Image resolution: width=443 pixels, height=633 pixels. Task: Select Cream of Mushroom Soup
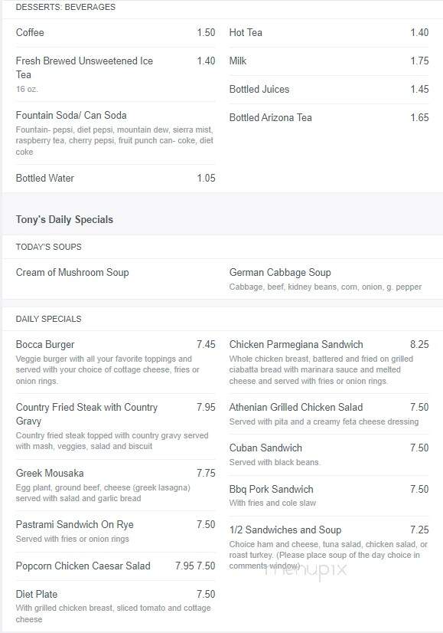[72, 273]
